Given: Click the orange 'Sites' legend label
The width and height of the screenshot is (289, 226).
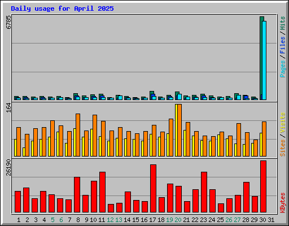Looking at the screenshot, I should coord(282,148).
